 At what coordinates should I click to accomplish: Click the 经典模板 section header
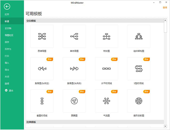coord(95,122)
